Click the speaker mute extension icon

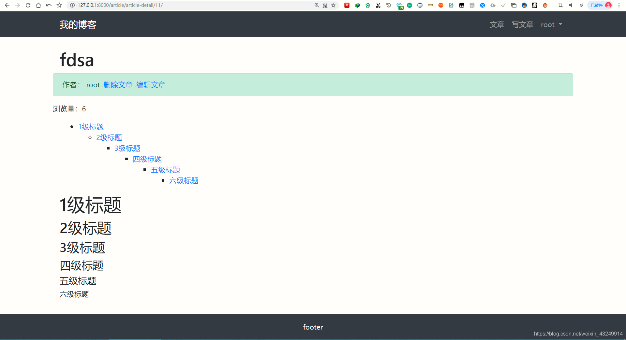tap(571, 5)
